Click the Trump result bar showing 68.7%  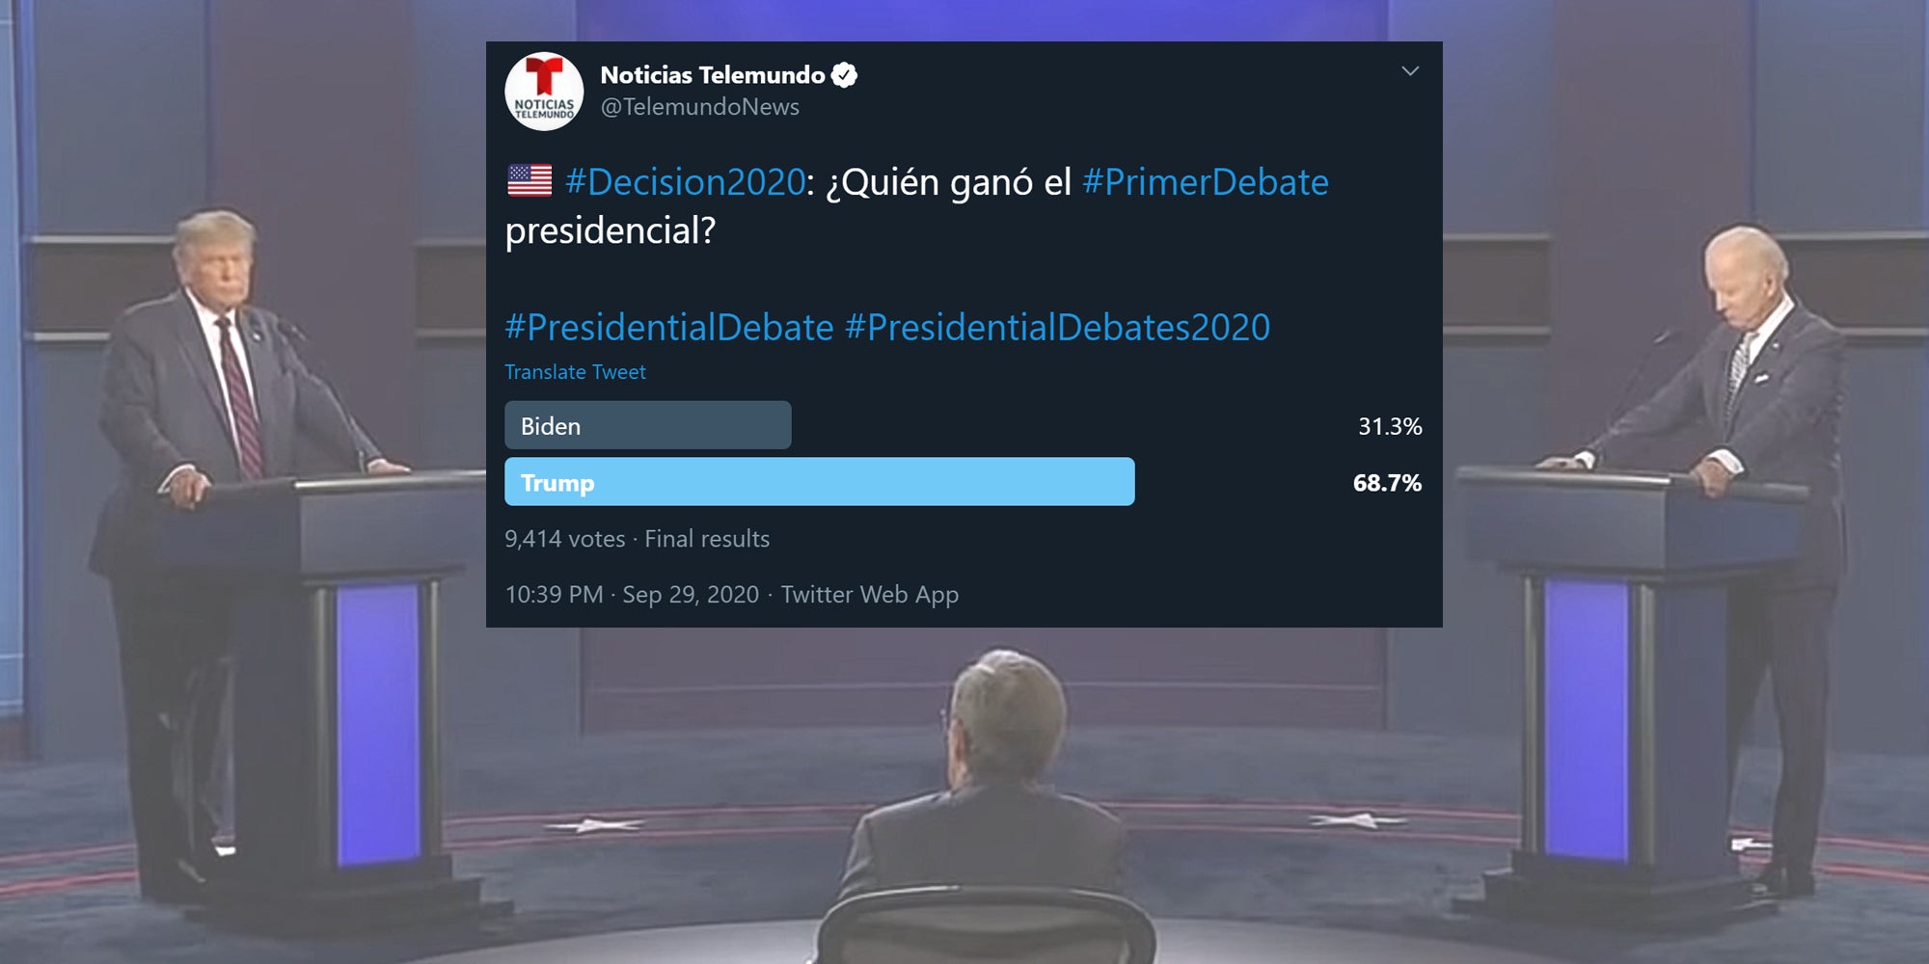pos(820,483)
